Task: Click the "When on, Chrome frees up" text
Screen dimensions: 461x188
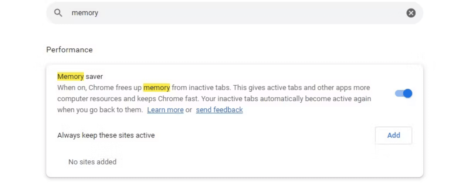Action: click(99, 88)
